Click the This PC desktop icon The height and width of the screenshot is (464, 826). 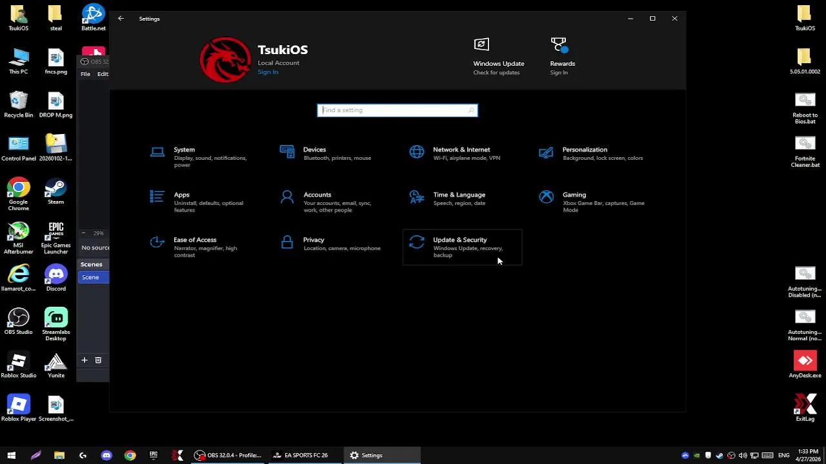click(18, 61)
